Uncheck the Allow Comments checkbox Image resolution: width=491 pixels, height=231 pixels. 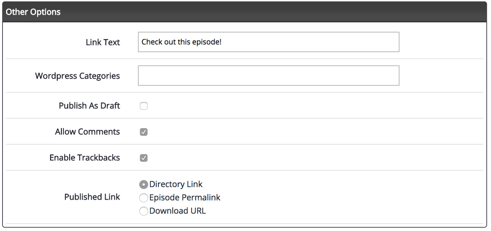point(144,132)
